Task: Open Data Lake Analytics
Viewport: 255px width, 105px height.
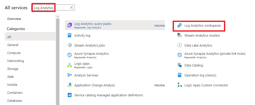Action: [198, 46]
